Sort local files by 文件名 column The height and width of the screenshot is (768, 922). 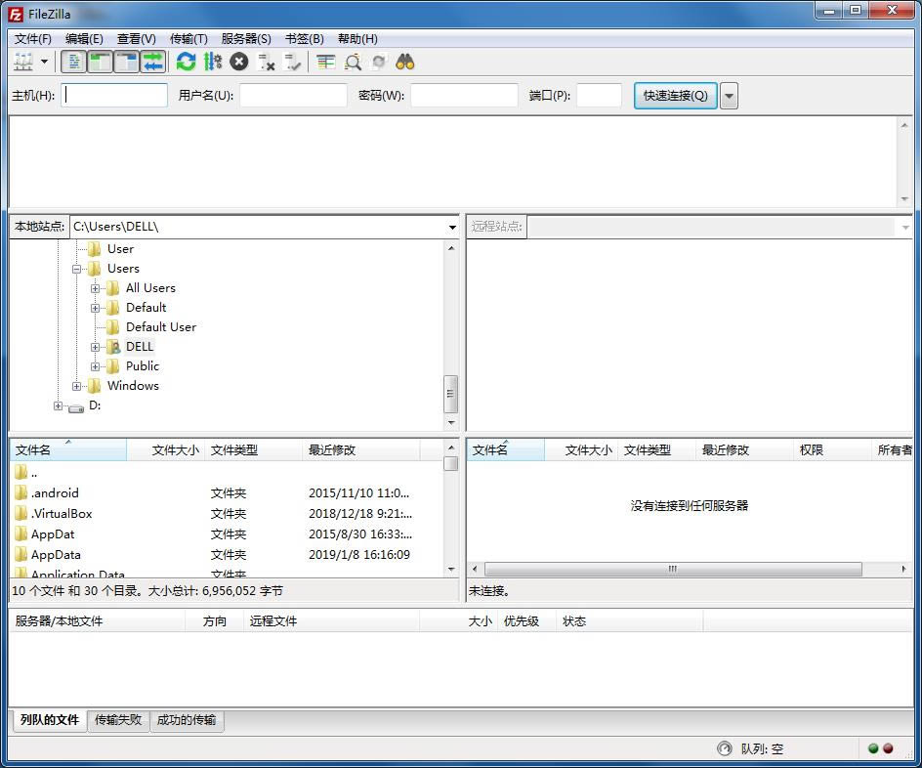point(68,449)
